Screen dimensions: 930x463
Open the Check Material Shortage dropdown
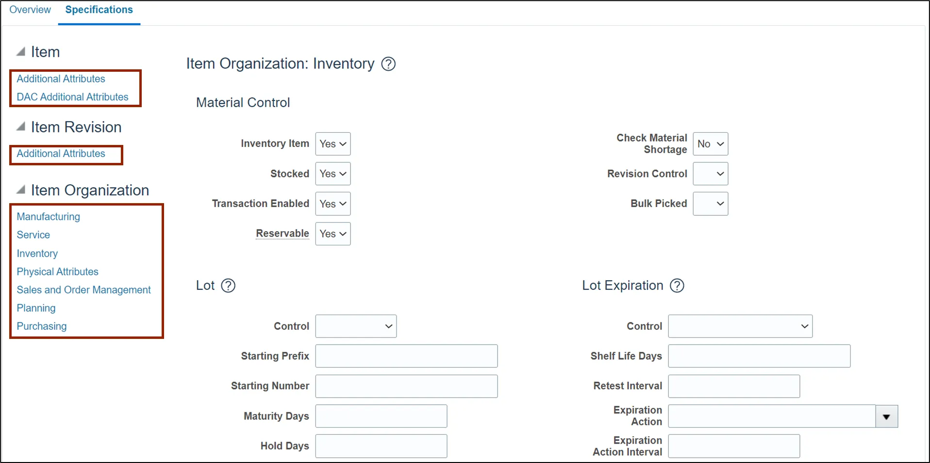point(711,144)
